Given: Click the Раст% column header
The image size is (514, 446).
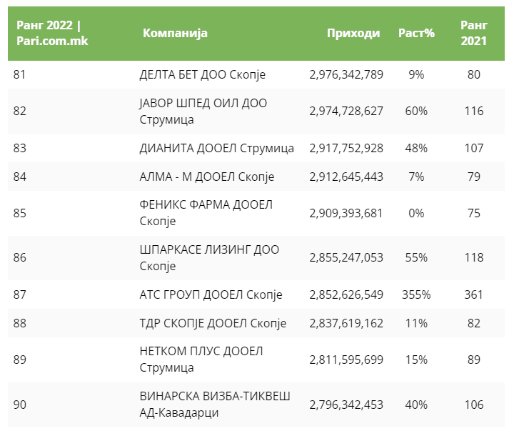Looking at the screenshot, I should (x=416, y=34).
